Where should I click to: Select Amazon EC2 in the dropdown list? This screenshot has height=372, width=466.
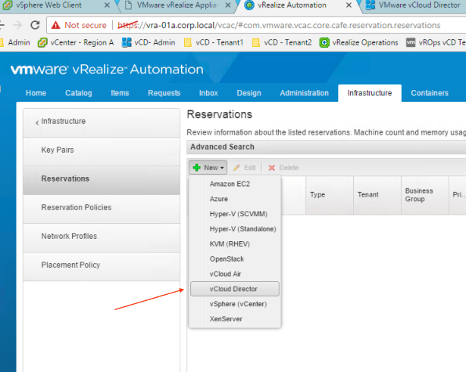(x=230, y=184)
